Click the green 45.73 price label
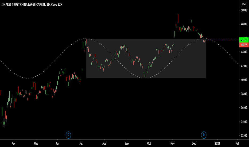Screen dimensions: 249x147 [x=244, y=40]
